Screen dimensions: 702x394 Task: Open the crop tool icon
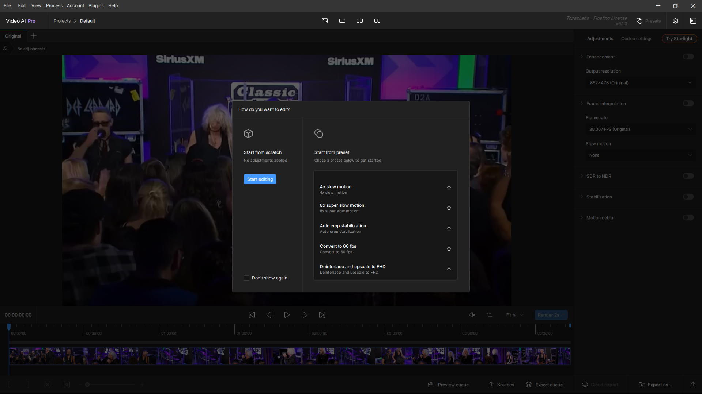(490, 315)
